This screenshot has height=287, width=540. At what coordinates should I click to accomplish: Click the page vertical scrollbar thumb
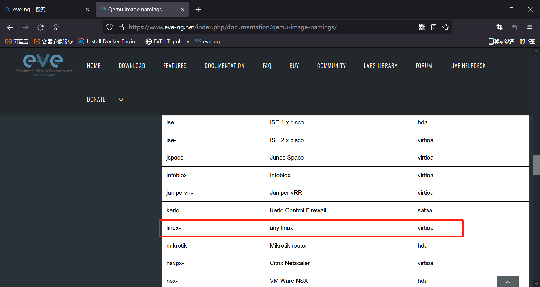pos(536,165)
